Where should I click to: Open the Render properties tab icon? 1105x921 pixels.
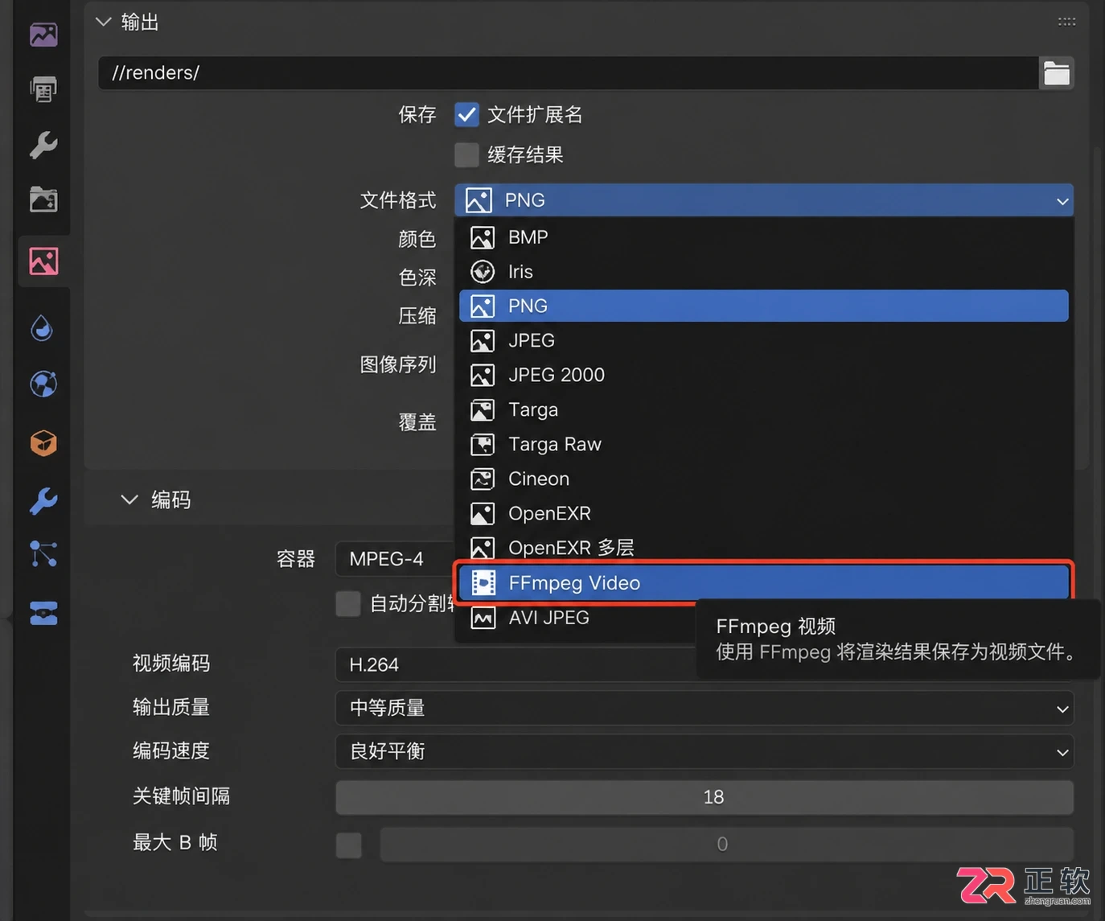(x=43, y=35)
